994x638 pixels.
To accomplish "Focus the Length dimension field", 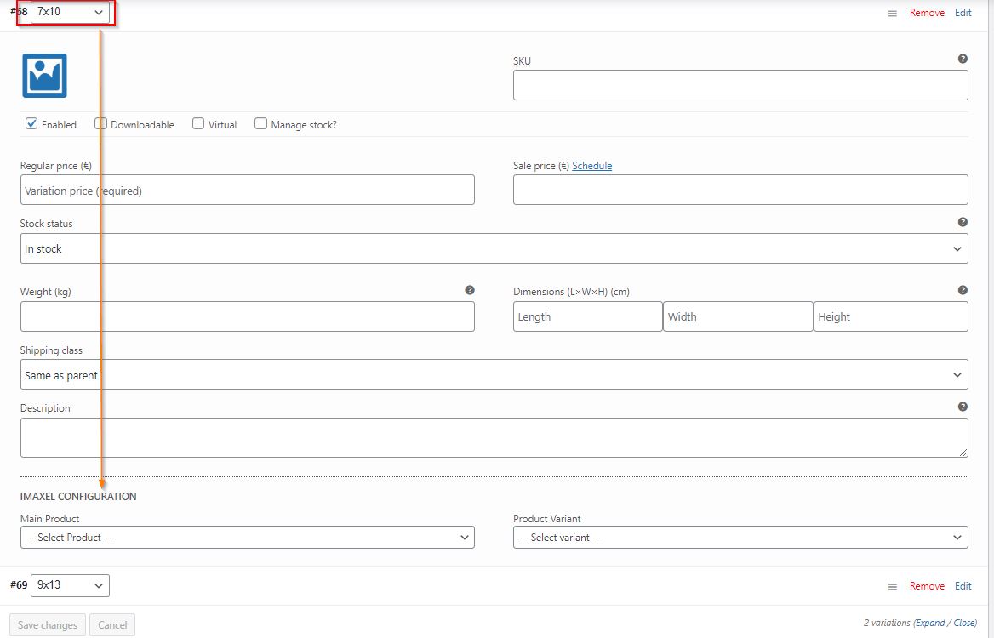I will click(x=588, y=316).
